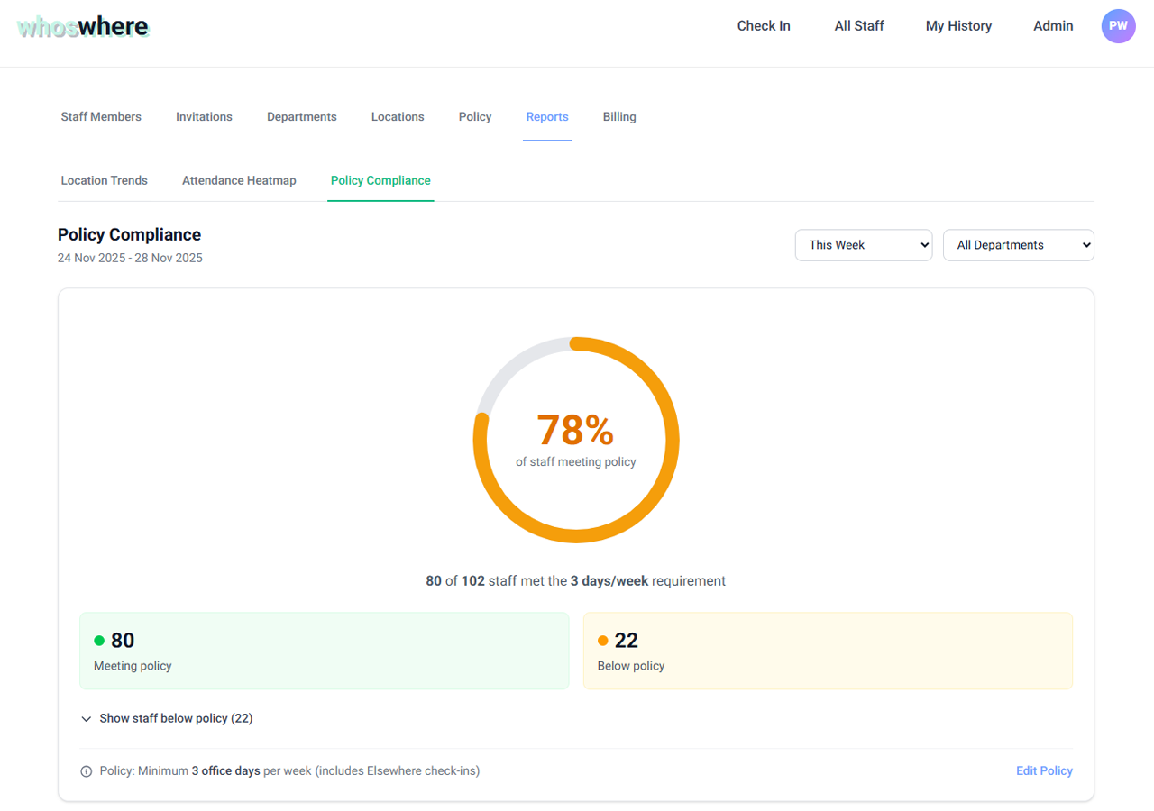This screenshot has width=1154, height=811.
Task: Open My History from the navigation
Action: [x=958, y=26]
